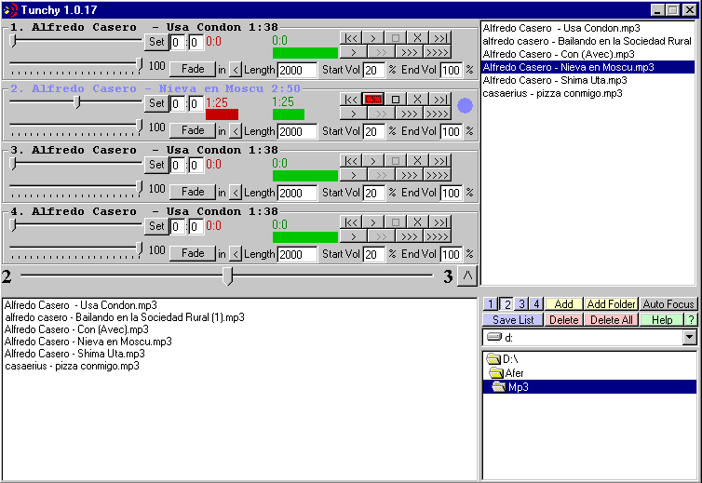The width and height of the screenshot is (702, 483).
Task: Click the blue circle indicator on deck 2
Action: [465, 106]
